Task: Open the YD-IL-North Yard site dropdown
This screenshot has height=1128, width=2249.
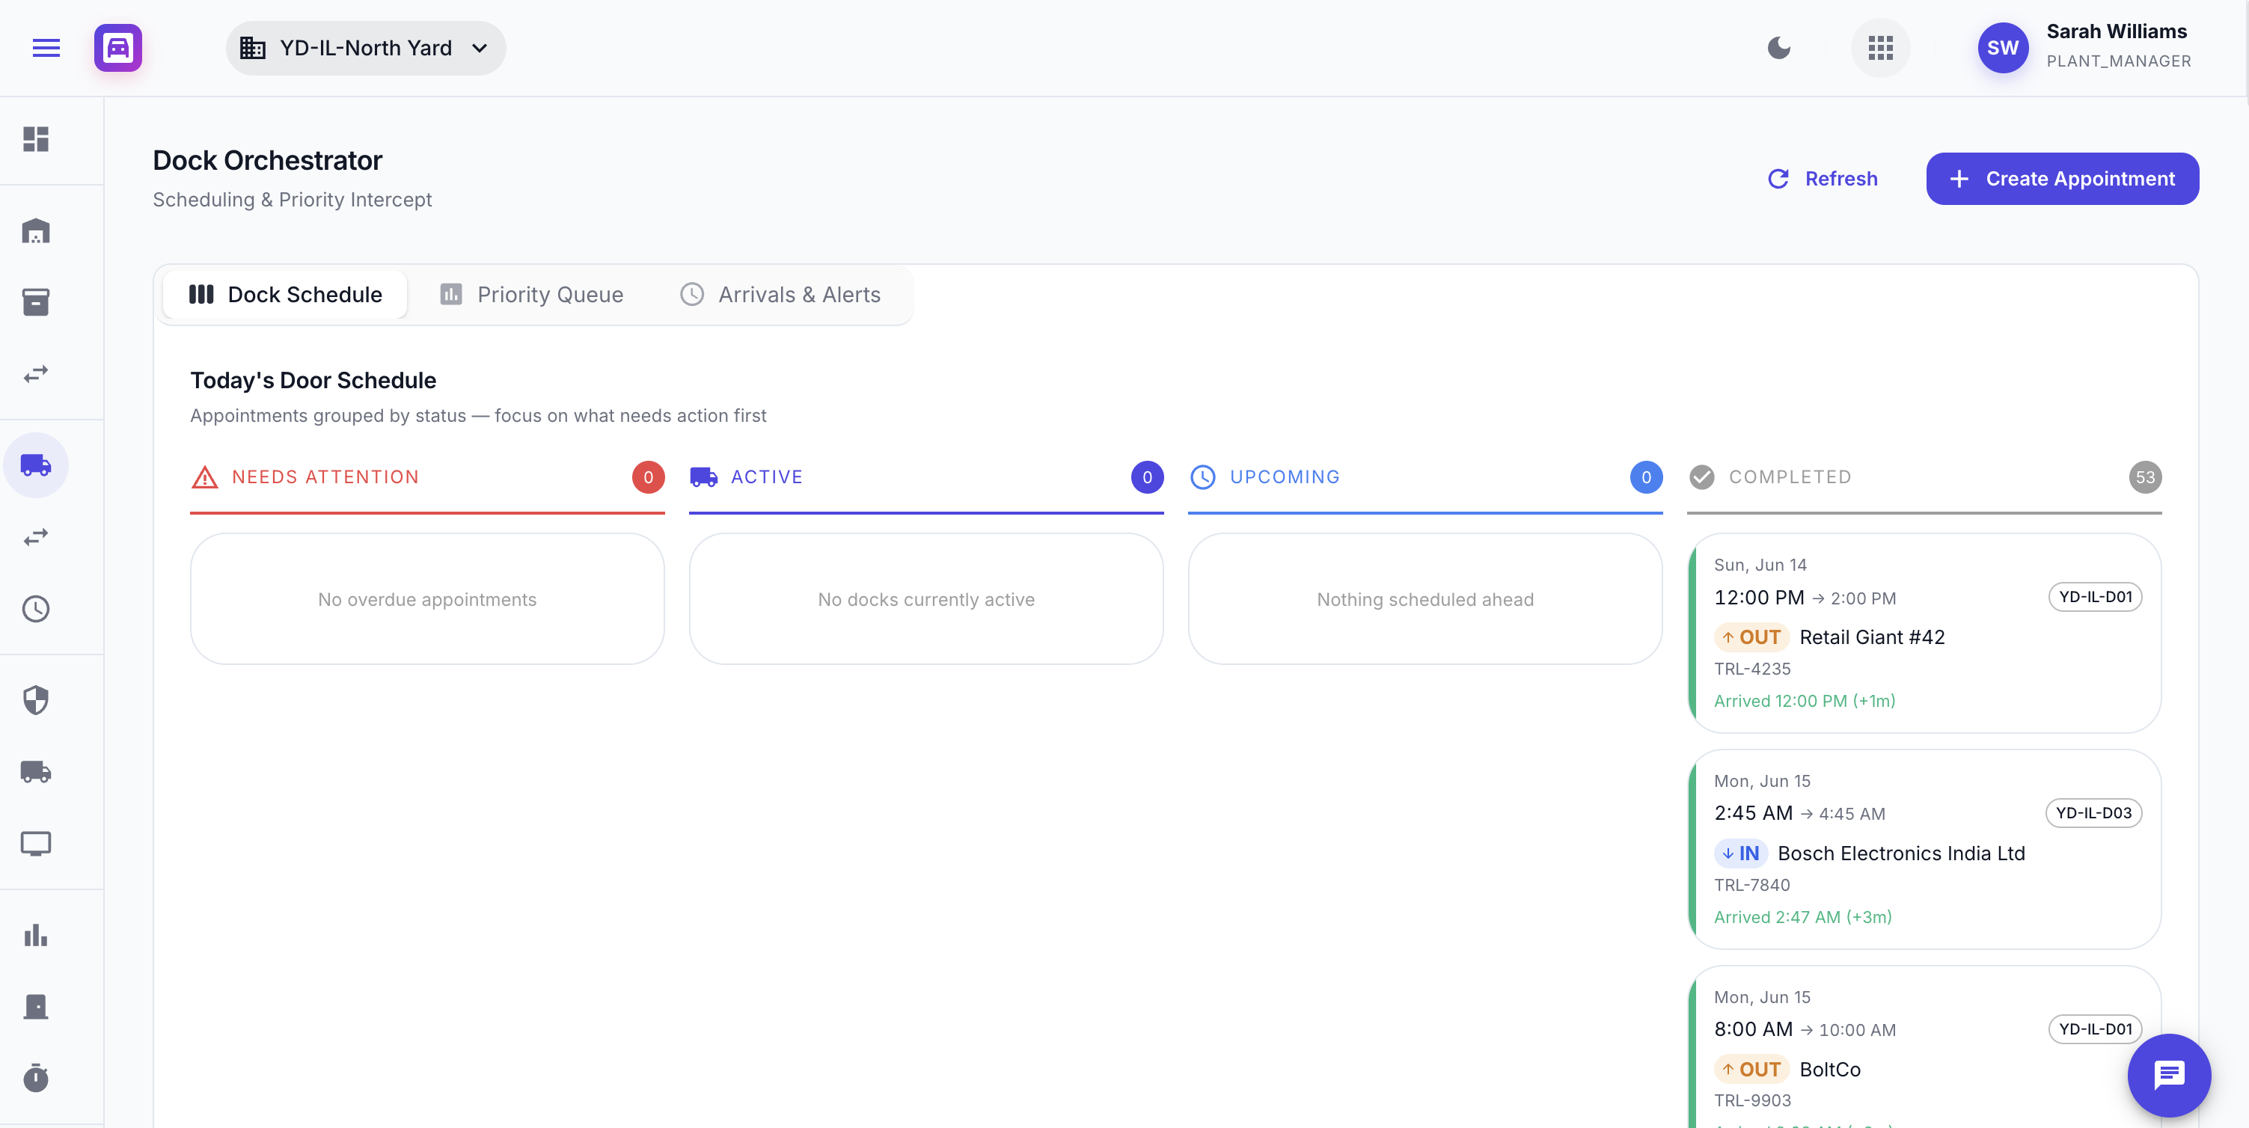Action: [365, 48]
